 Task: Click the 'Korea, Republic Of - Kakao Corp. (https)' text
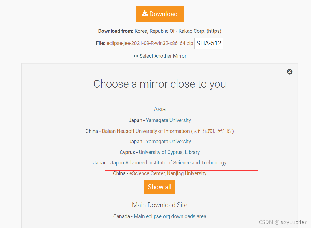pos(178,31)
